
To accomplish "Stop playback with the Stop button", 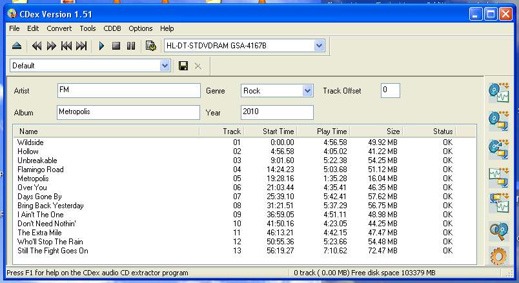I will (x=116, y=46).
